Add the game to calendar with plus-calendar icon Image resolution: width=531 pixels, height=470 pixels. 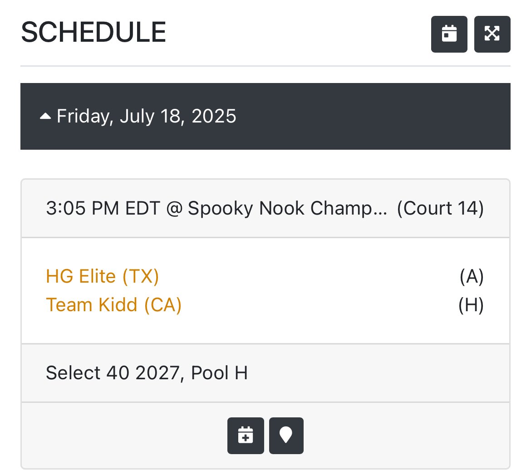tap(246, 436)
